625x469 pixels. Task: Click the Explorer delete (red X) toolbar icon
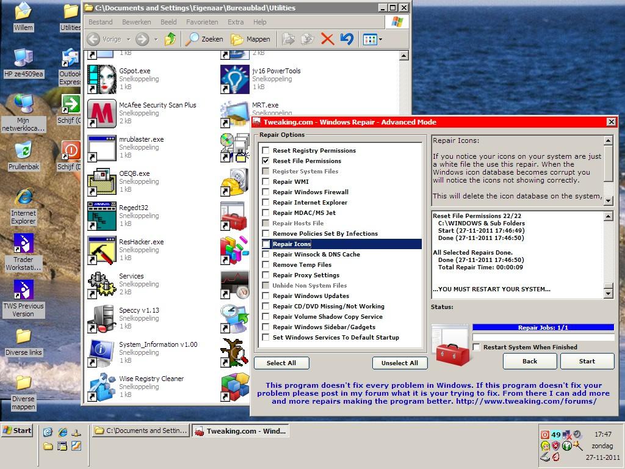click(327, 39)
